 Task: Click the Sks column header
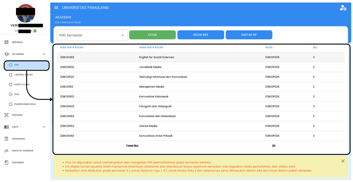click(315, 48)
